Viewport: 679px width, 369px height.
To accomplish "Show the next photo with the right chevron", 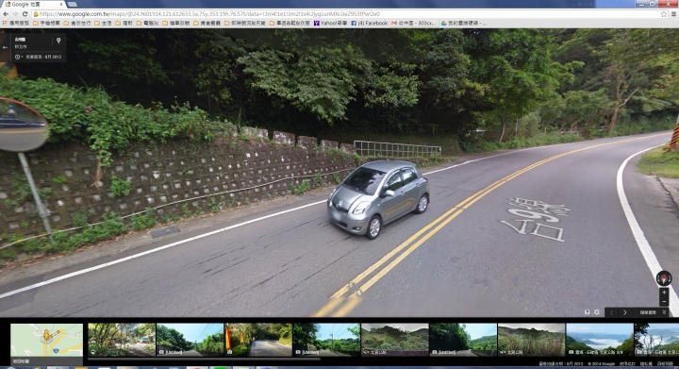I will click(x=625, y=312).
